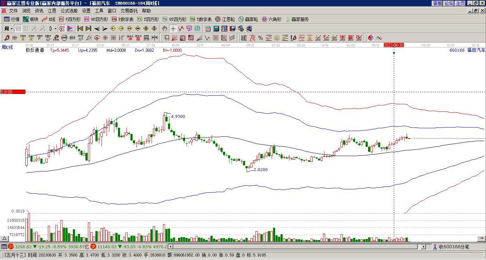Click the pink flag indicator icon
Image resolution: width=486 pixels, height=260 pixels.
(70, 29)
